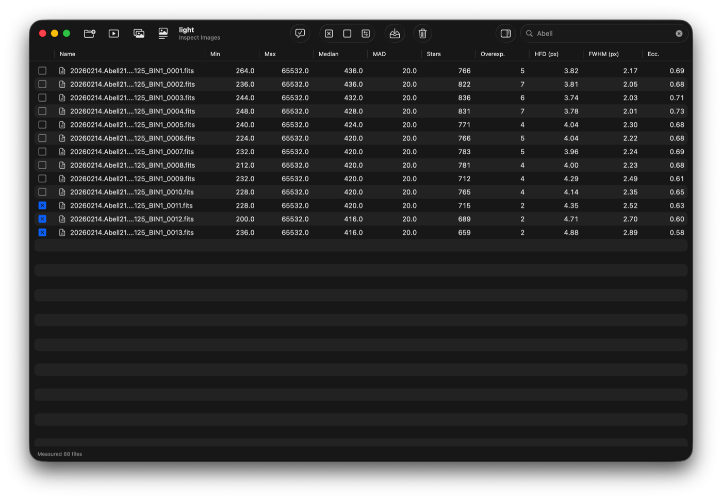Click stars value 836
Screen dimensions: 722x500
point(464,98)
